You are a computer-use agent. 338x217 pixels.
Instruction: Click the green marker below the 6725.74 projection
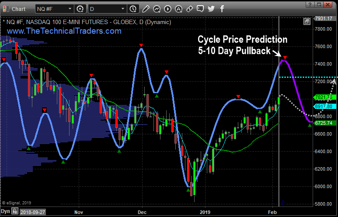[310, 125]
